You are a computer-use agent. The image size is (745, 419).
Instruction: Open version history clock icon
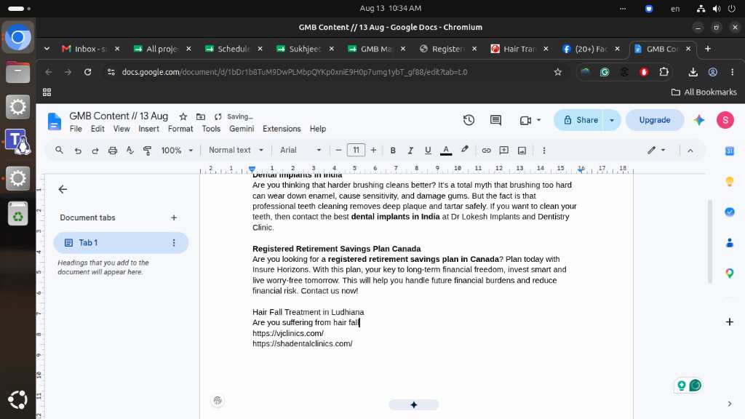469,120
